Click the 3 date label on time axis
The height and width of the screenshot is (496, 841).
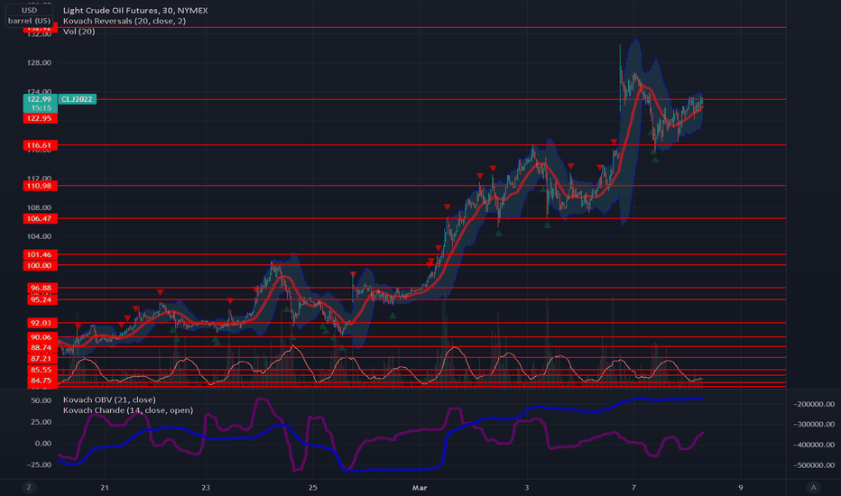pos(527,487)
